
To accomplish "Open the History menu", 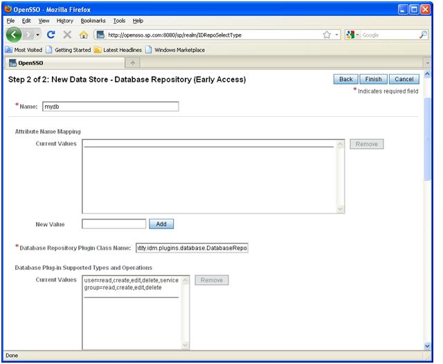I will tap(64, 21).
